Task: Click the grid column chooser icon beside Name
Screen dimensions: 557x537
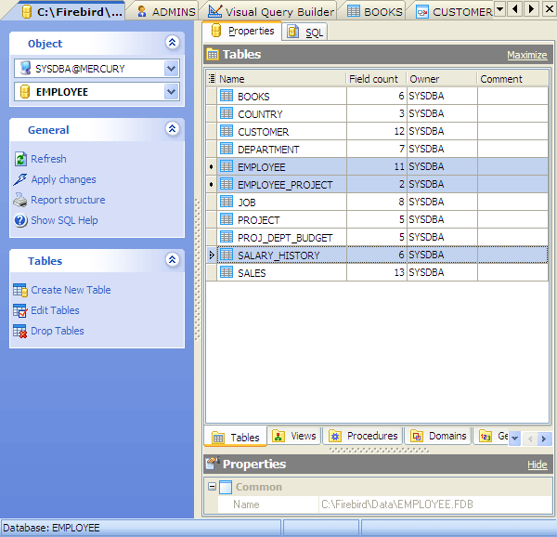Action: tap(212, 79)
